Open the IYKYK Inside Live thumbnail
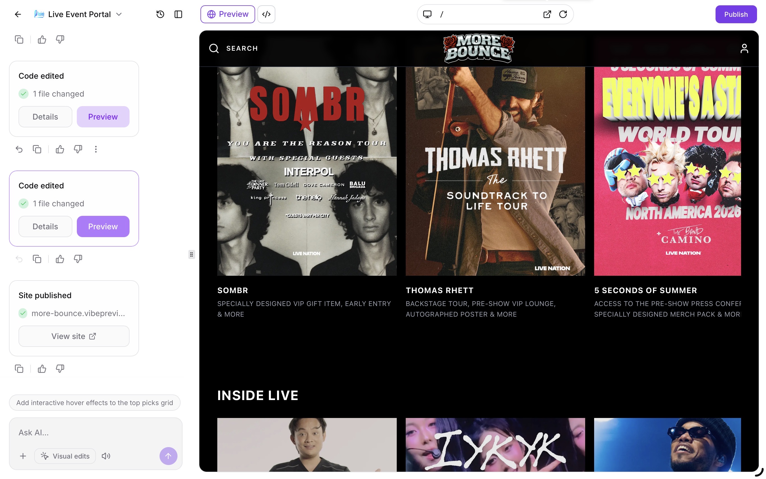This screenshot has width=766, height=479. 495,445
